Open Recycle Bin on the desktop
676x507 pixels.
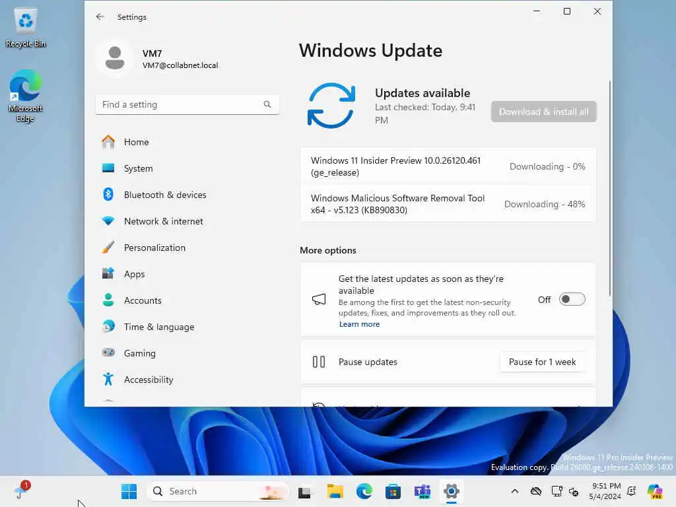(x=26, y=27)
